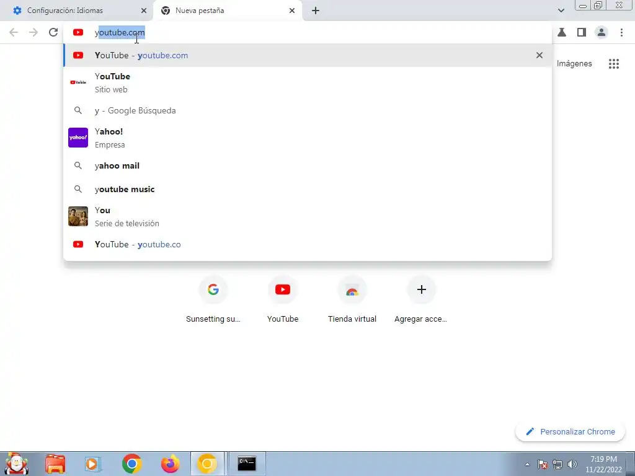Image resolution: width=635 pixels, height=476 pixels.
Task: Choose You Serie de televisión suggestion
Action: (x=308, y=216)
